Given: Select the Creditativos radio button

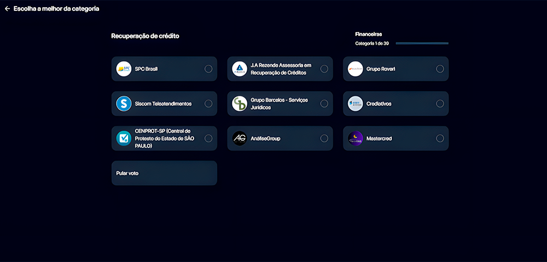Looking at the screenshot, I should (x=440, y=104).
